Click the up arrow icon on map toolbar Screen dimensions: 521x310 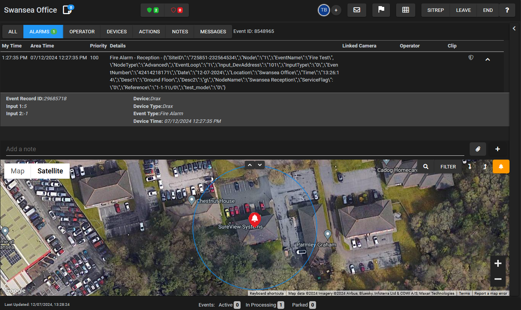point(485,166)
